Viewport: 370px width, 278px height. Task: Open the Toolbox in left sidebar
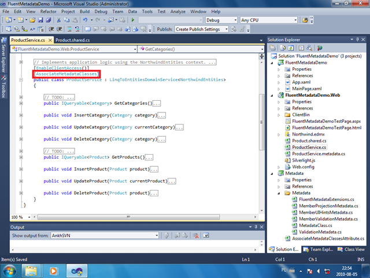tap(3, 86)
